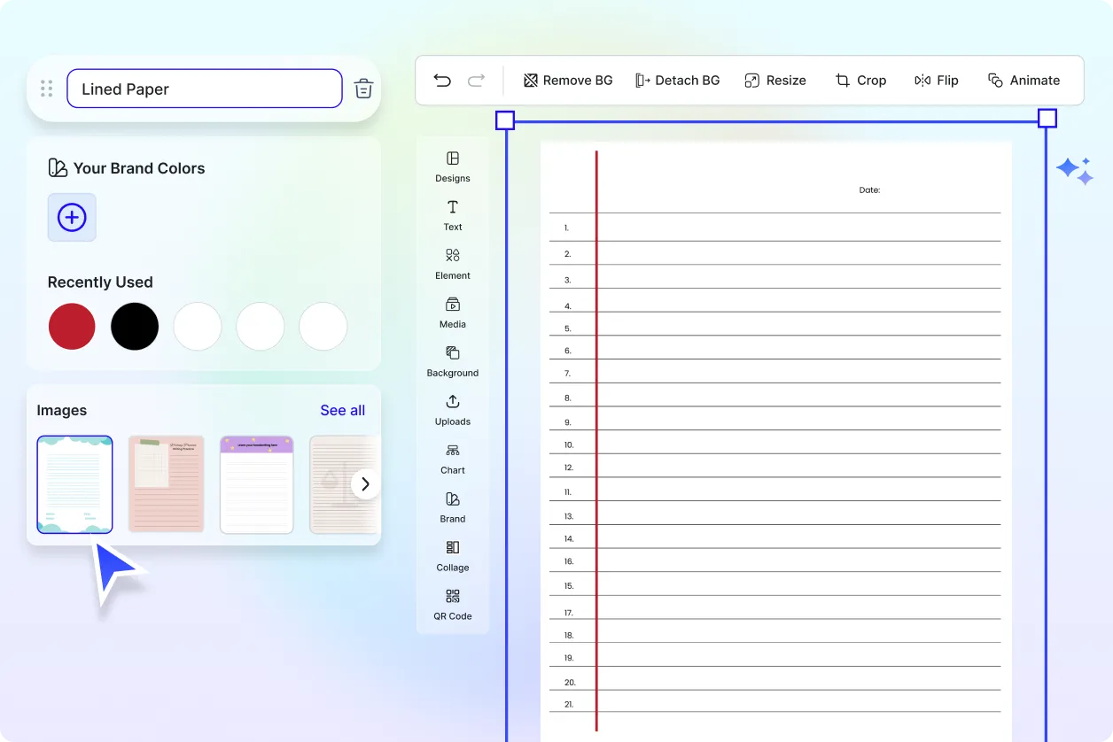This screenshot has width=1113, height=742.
Task: Click the top-left selection handle
Action: click(504, 120)
